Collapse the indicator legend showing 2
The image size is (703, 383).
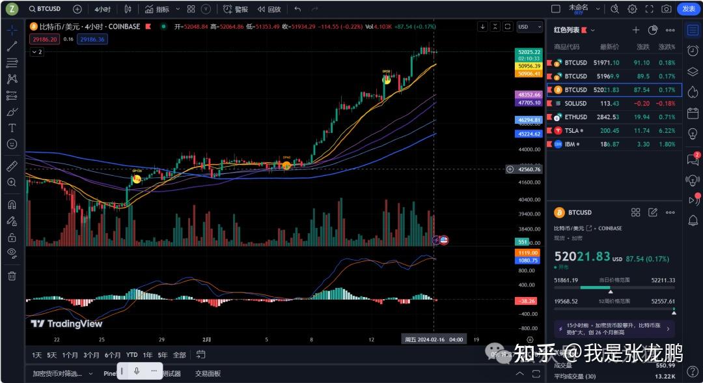37,52
